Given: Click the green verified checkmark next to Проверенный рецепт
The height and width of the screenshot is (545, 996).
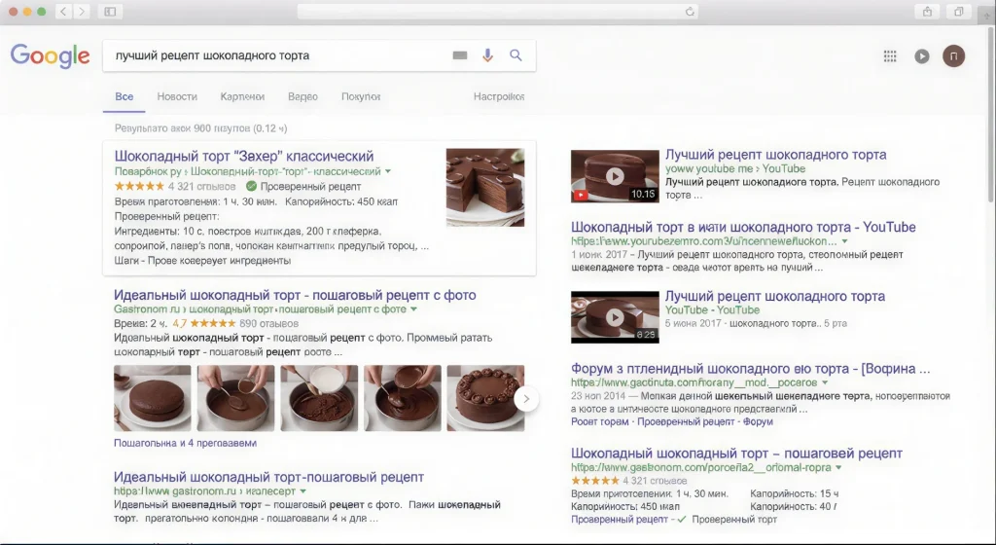Looking at the screenshot, I should [251, 186].
